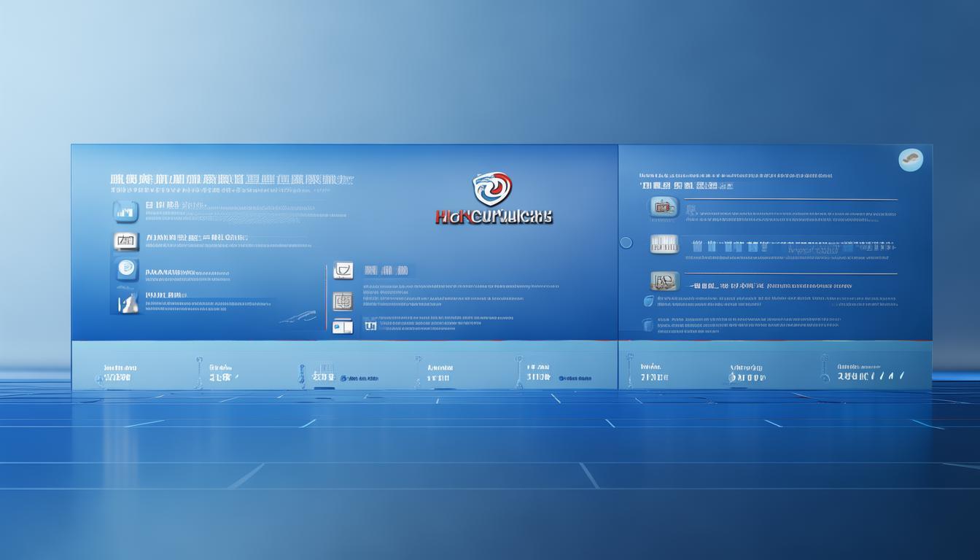The width and height of the screenshot is (980, 560).
Task: Click the small window card icon beside the red divider
Action: click(343, 327)
